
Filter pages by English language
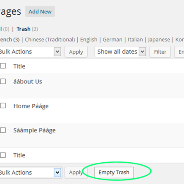(x=89, y=40)
